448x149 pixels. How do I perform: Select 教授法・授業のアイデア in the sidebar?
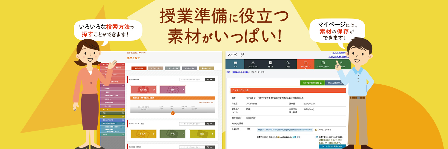pyautogui.click(x=112, y=123)
